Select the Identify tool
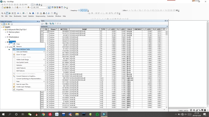Image resolution: width=209 pixels, height=117 pixels. (x=33, y=13)
